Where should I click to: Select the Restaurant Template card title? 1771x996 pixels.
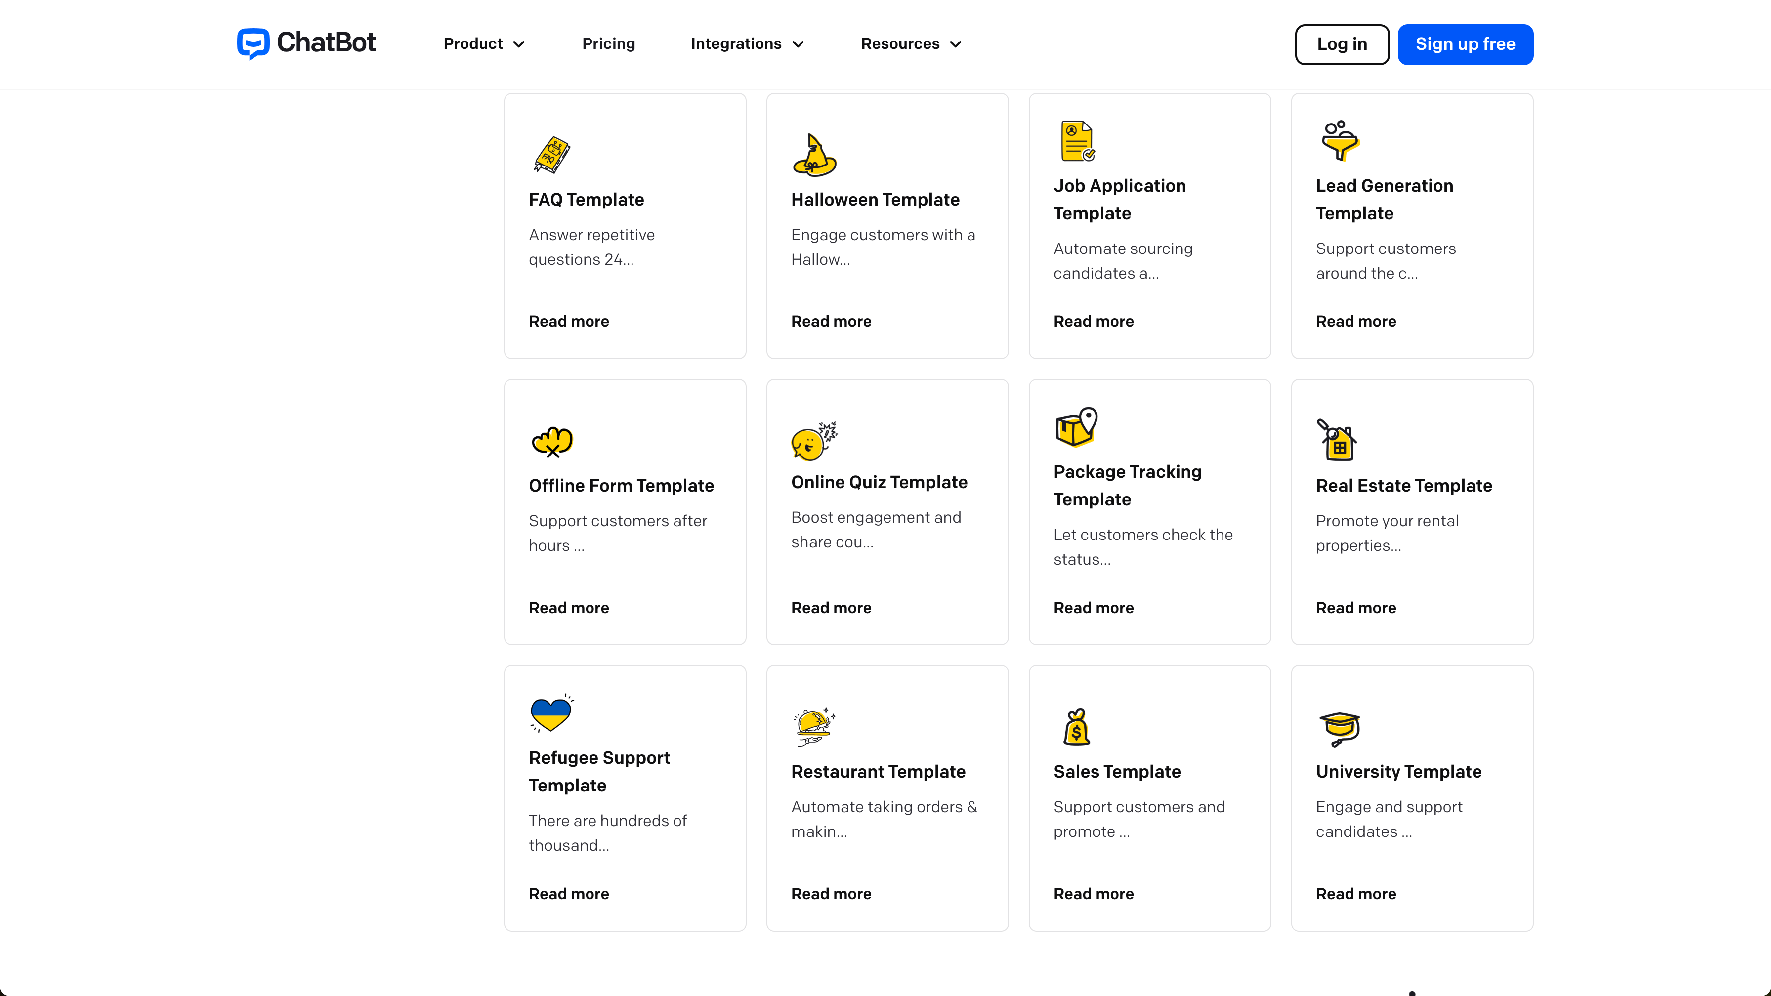click(878, 771)
